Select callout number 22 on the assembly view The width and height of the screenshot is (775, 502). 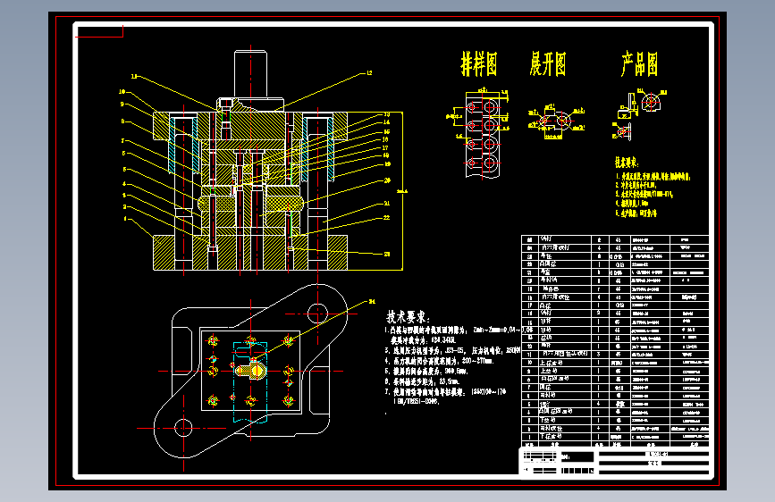386,217
